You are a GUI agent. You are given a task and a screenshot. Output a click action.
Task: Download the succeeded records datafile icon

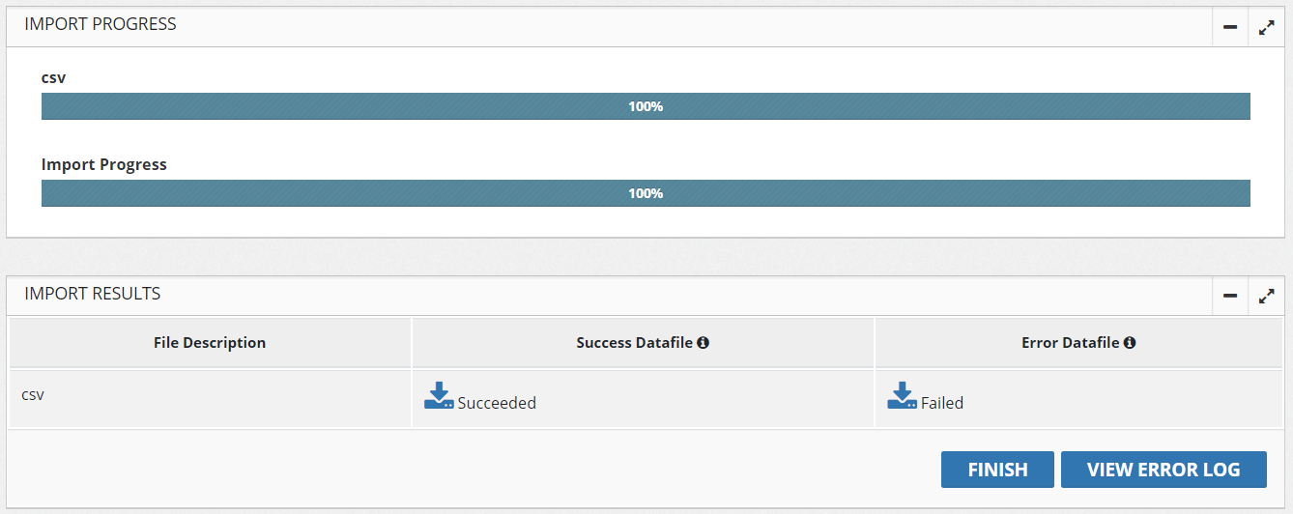click(439, 396)
